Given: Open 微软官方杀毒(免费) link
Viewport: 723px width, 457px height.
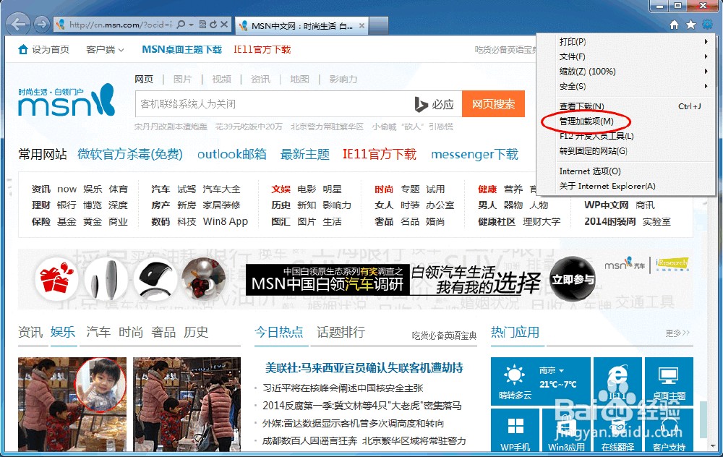Looking at the screenshot, I should [x=130, y=154].
